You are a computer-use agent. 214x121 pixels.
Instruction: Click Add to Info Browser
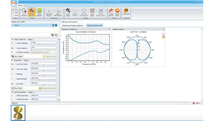(x=58, y=12)
